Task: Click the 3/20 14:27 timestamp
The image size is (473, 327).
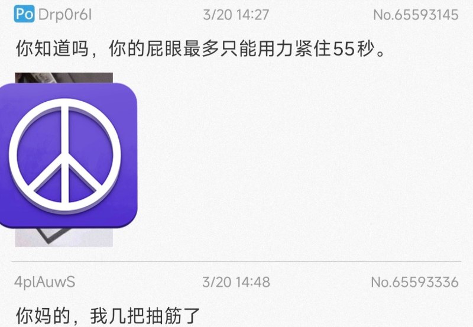Action: pyautogui.click(x=236, y=15)
